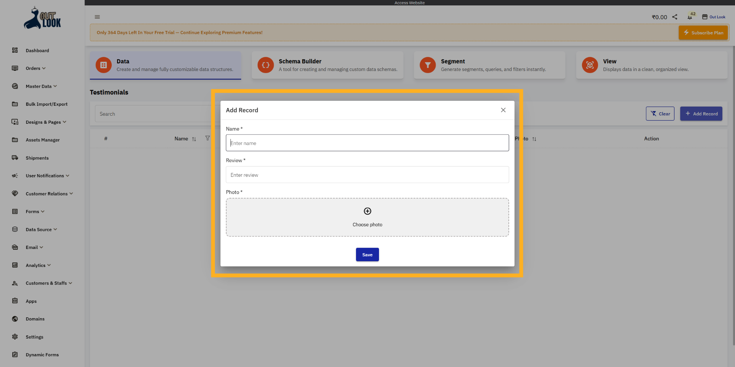Screen dimensions: 735x367
Task: Click the notification bell showing 42
Action: (x=690, y=18)
